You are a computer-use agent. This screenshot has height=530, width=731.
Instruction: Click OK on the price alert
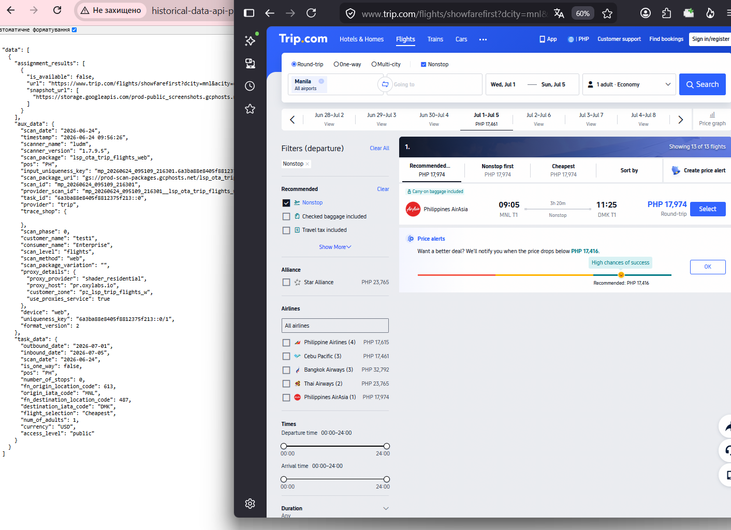708,267
